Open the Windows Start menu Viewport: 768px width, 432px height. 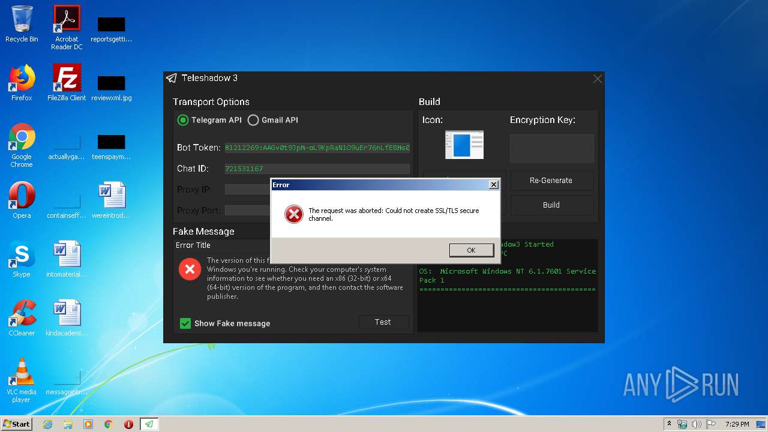pos(17,424)
